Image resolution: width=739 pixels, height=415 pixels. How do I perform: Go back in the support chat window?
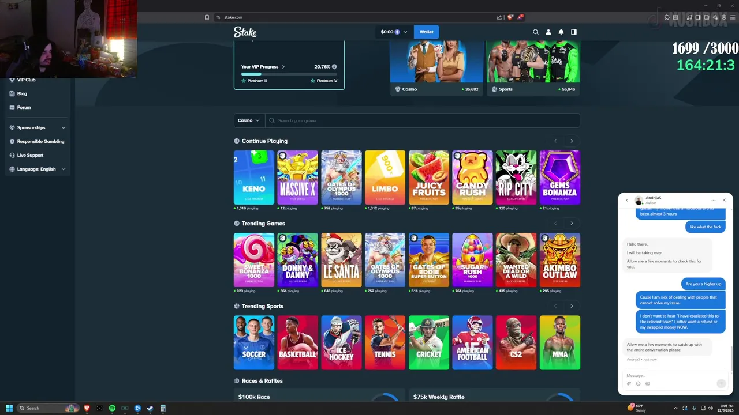pos(627,200)
